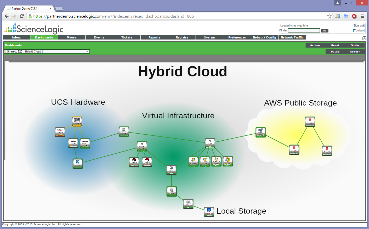Pause the dashboard refresh

tap(335, 51)
